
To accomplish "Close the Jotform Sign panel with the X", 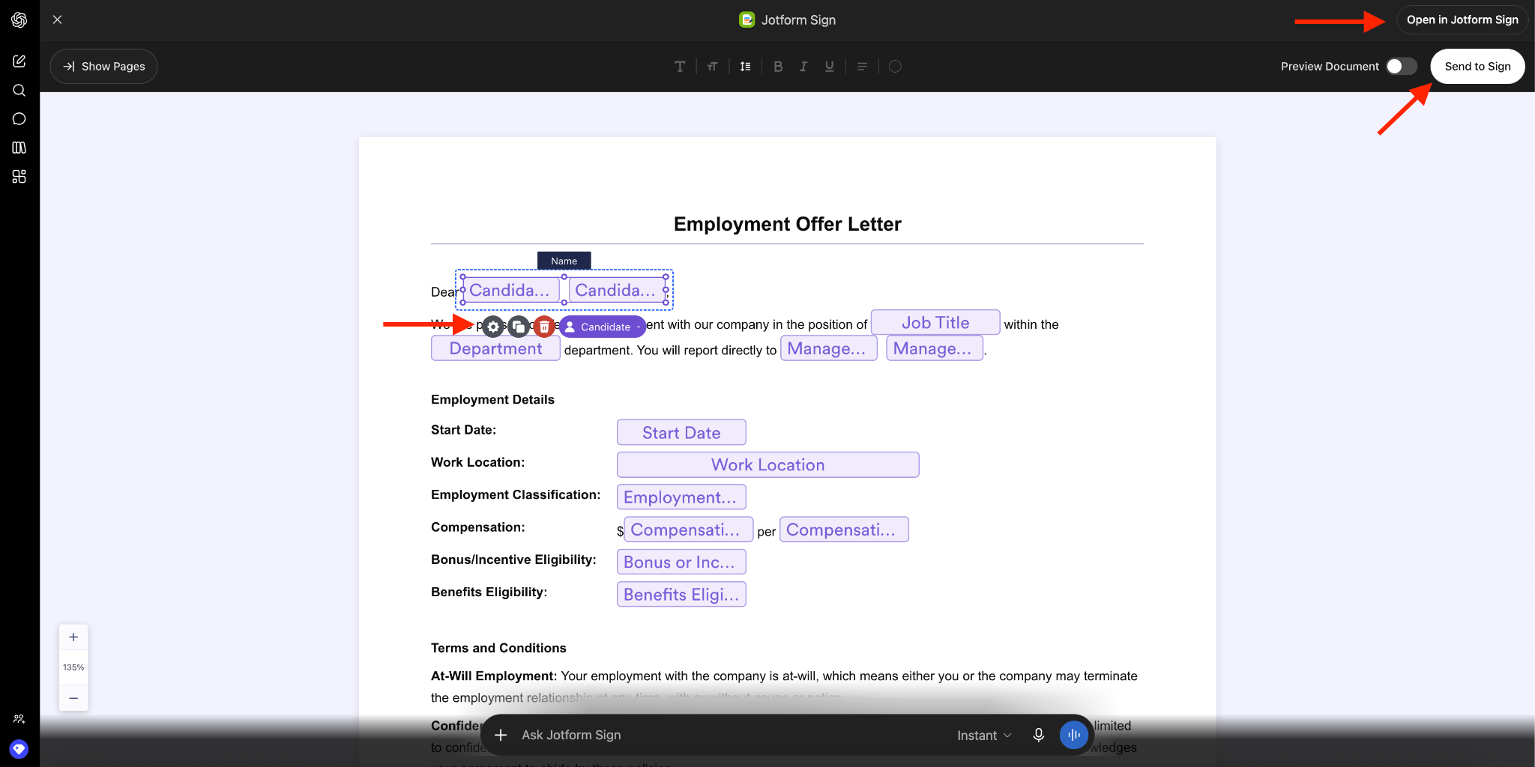I will pos(57,19).
